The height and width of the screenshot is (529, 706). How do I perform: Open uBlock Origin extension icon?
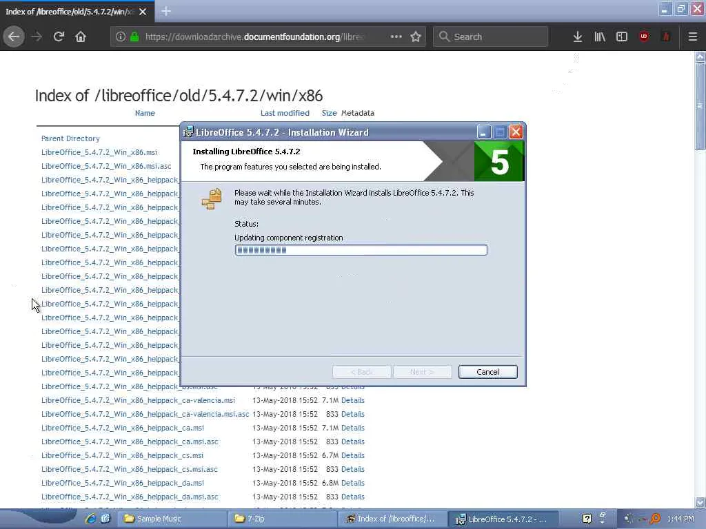pyautogui.click(x=644, y=37)
